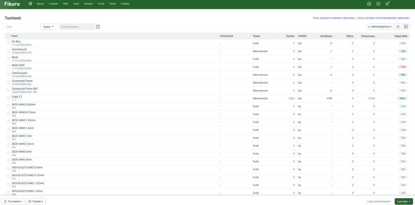Click the Lisää ostotilaukseen button
The image size is (415, 205).
coord(379,201)
